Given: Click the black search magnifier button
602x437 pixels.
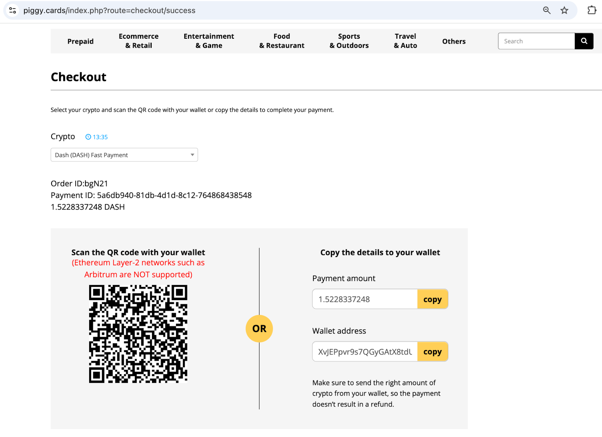Looking at the screenshot, I should [584, 41].
